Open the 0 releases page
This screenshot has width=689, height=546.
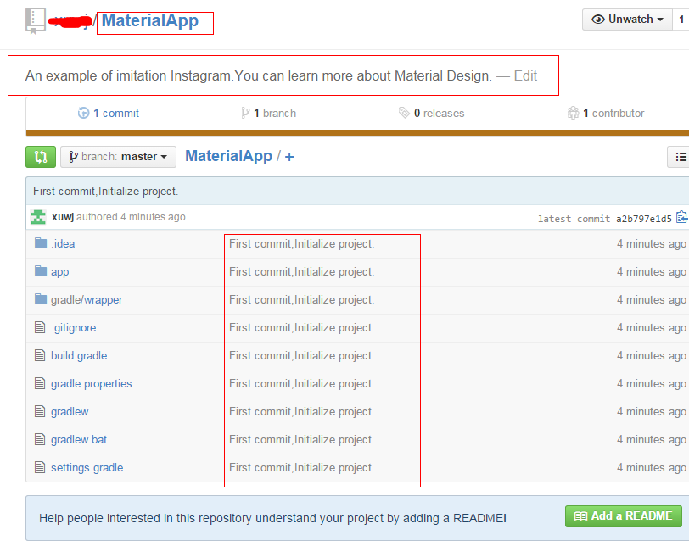[439, 114]
